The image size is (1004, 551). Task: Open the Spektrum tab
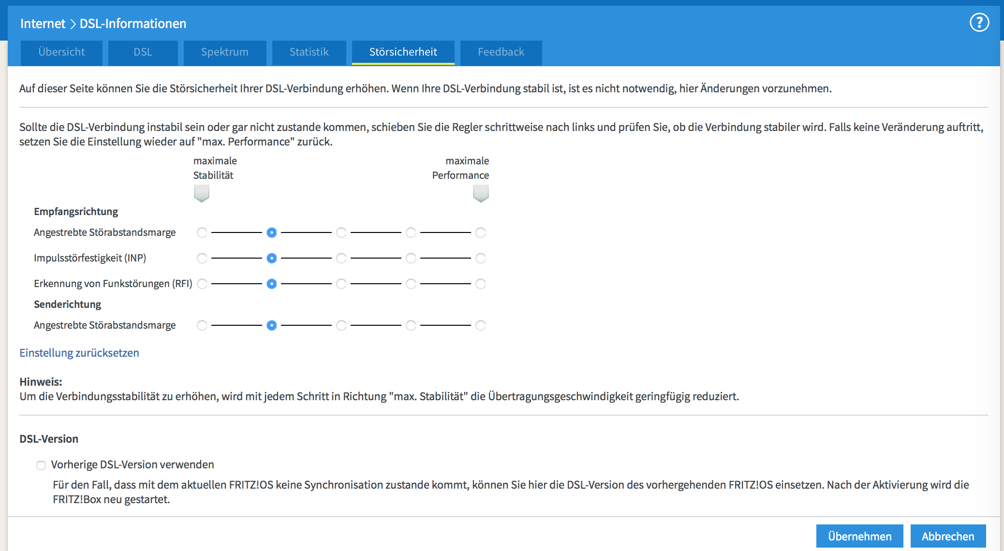(224, 52)
